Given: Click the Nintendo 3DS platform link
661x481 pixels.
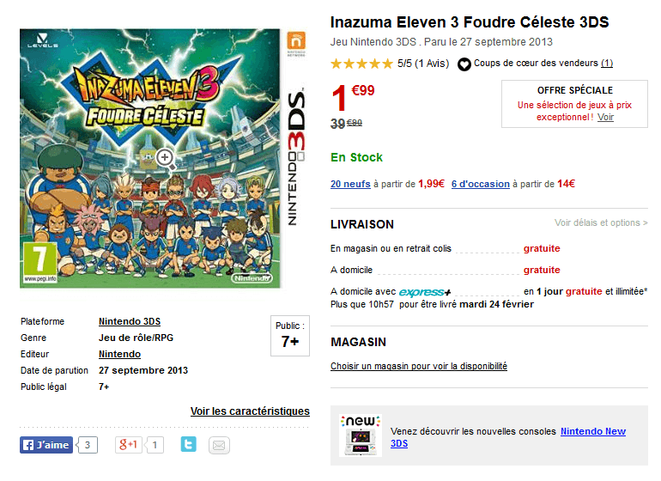Looking at the screenshot, I should tap(130, 321).
